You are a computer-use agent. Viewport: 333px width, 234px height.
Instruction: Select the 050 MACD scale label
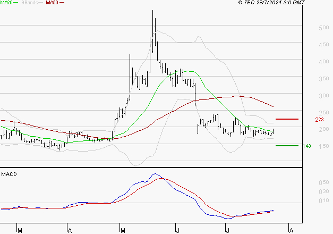(x=324, y=182)
